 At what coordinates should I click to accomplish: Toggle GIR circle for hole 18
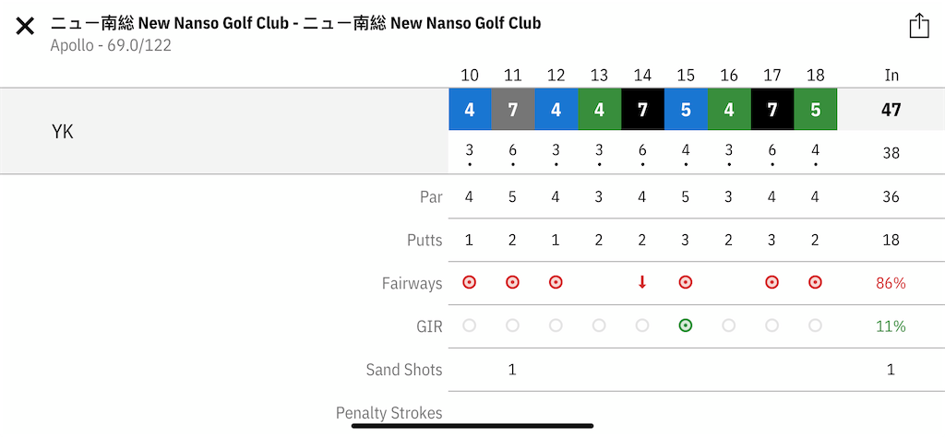[815, 325]
